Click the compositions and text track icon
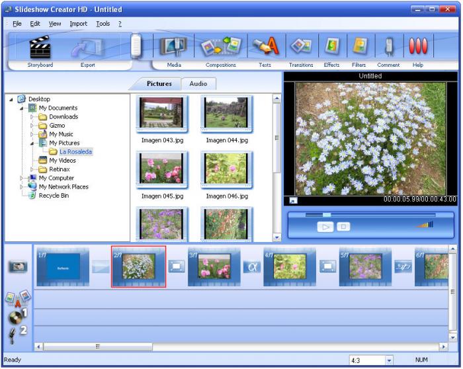 pos(18,298)
